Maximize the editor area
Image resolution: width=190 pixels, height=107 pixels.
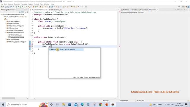pos(119,10)
